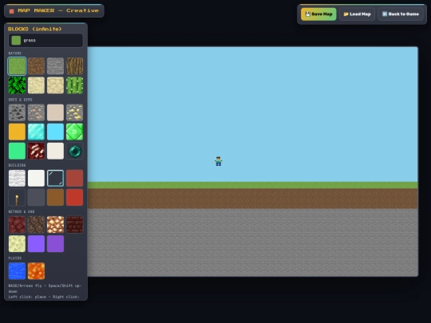The image size is (431, 323).
Task: Return via Back to Game button
Action: click(x=401, y=14)
